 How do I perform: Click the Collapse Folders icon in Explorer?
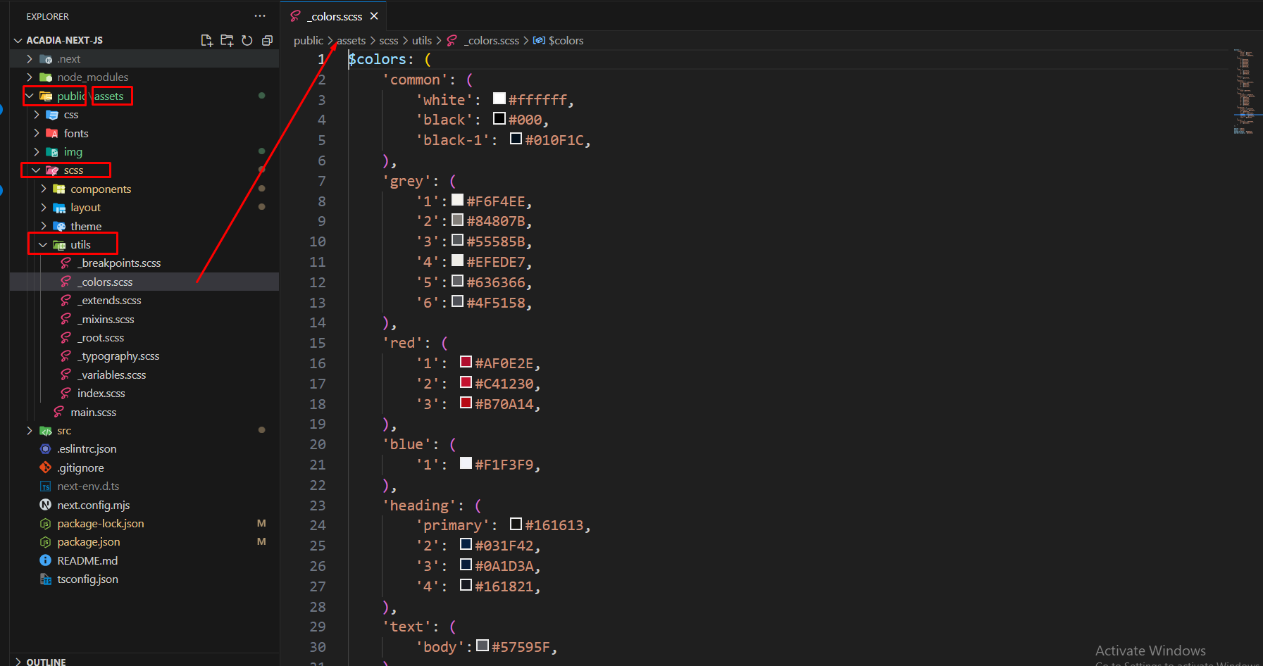coord(267,40)
